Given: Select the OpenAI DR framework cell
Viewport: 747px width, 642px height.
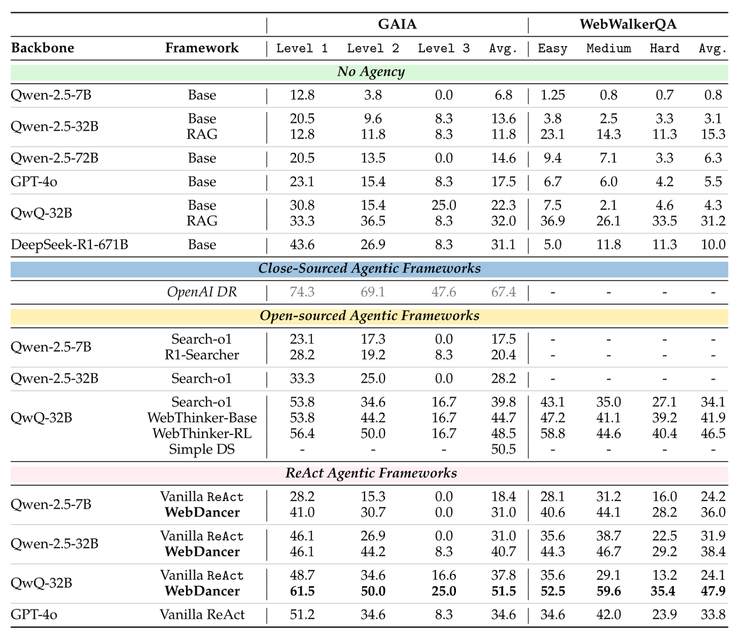Looking at the screenshot, I should (202, 292).
